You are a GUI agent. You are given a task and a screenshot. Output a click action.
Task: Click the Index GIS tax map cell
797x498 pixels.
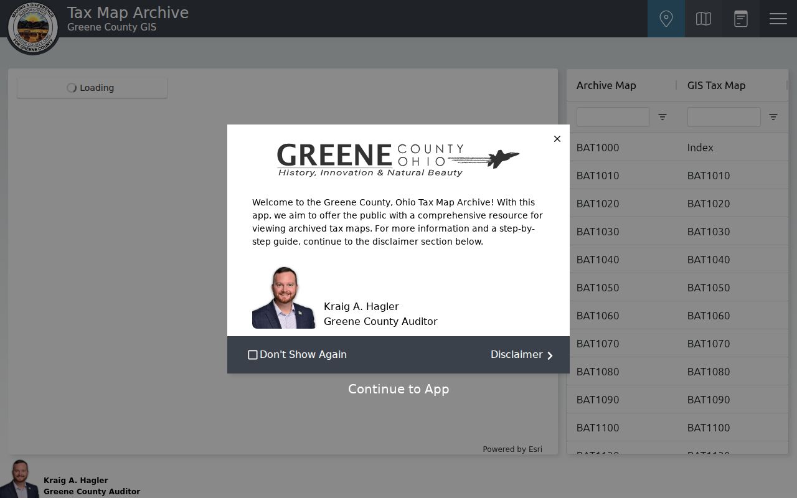700,148
